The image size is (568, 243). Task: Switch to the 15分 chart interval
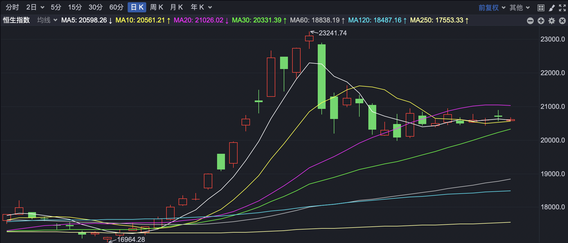click(x=75, y=7)
